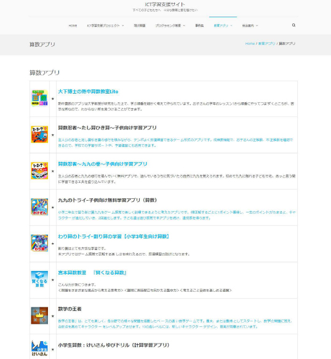
Task: Expand the last navigation dropdown on the right
Action: [x=250, y=26]
